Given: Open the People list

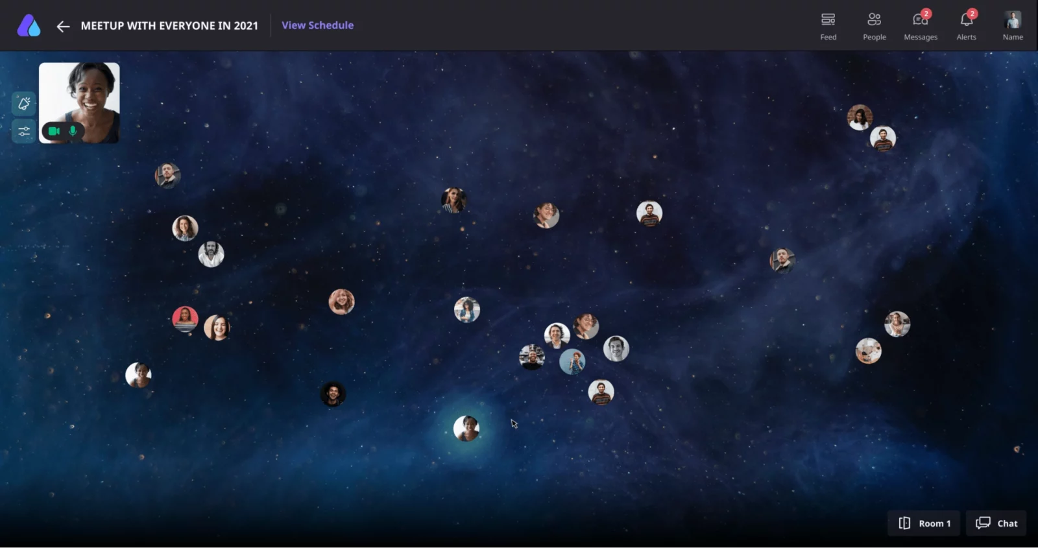Looking at the screenshot, I should [x=874, y=26].
